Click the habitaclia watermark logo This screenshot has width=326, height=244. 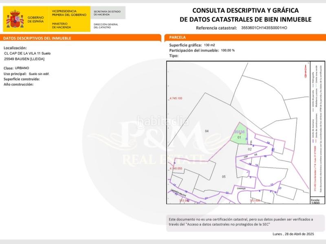[163, 121]
